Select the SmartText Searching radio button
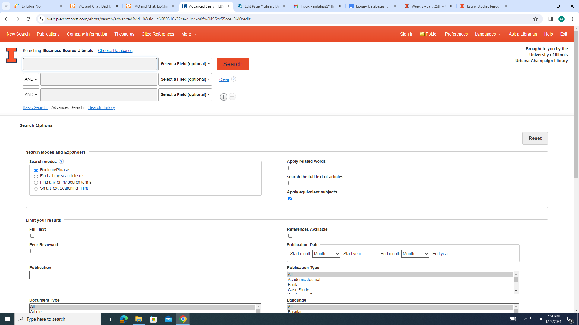This screenshot has height=325, width=579. coord(36,189)
